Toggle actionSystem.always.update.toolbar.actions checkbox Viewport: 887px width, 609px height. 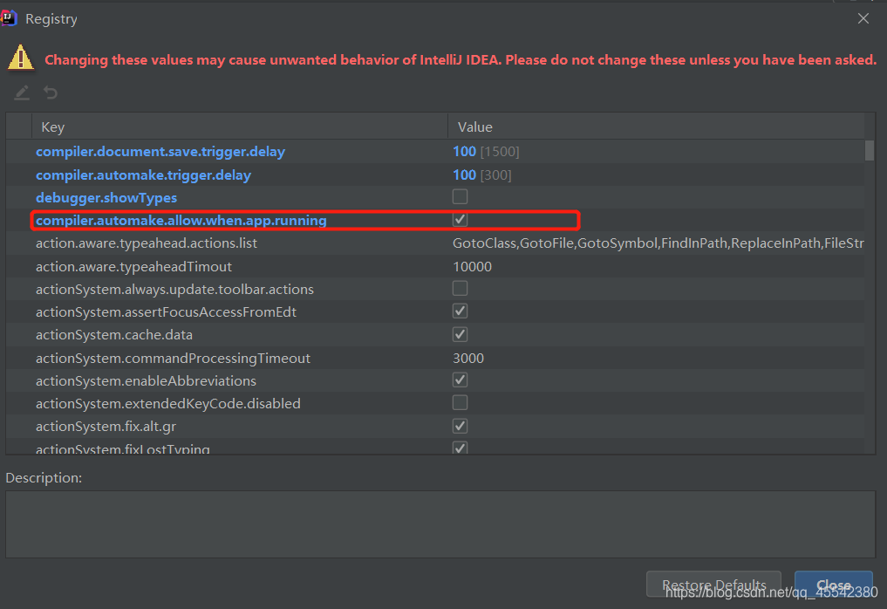[460, 289]
